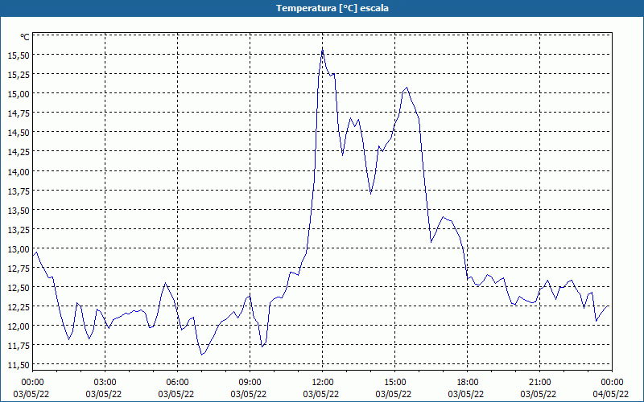
Task: Select the 13,75 axis label
Action: click(19, 191)
